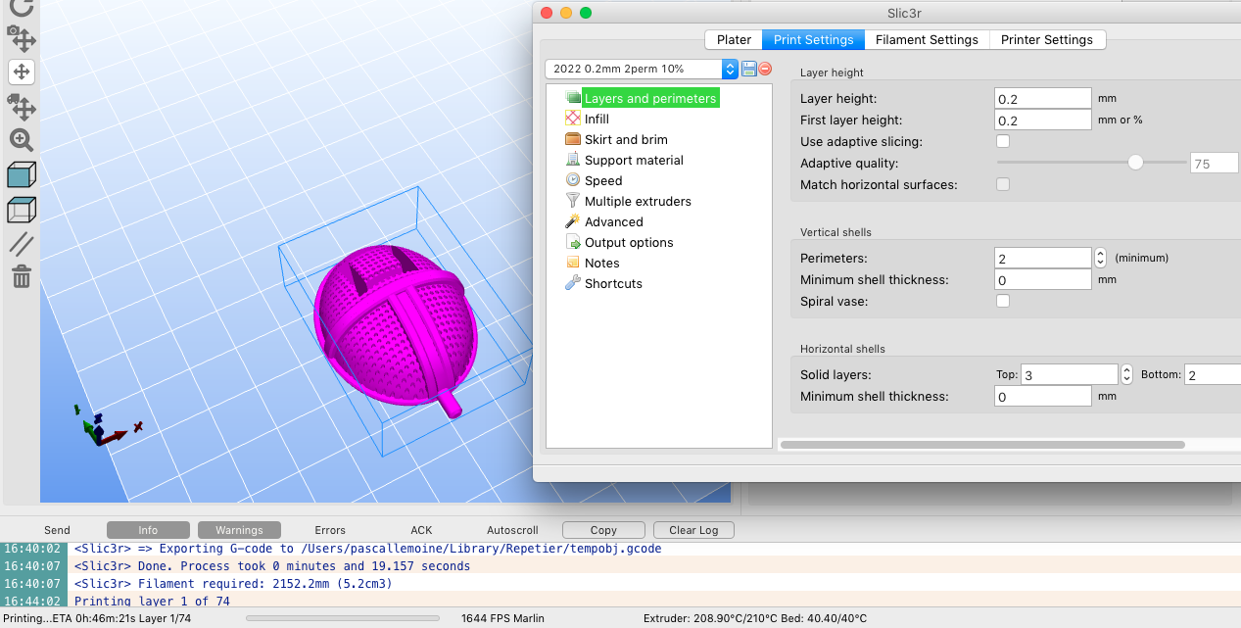
Task: Select the camera move viewpoint tool
Action: click(22, 38)
